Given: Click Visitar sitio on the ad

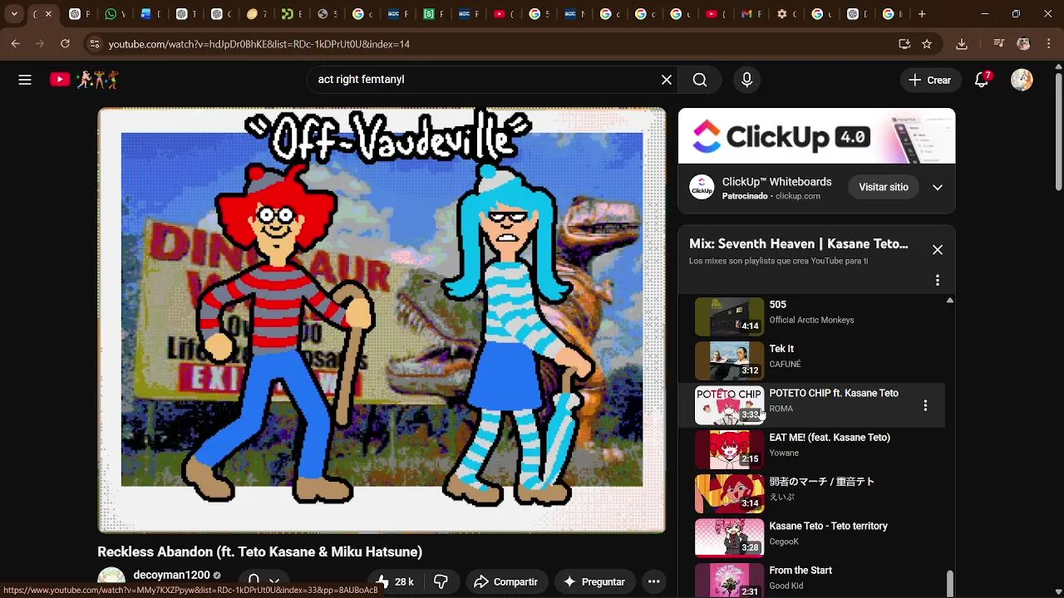Looking at the screenshot, I should pos(883,188).
